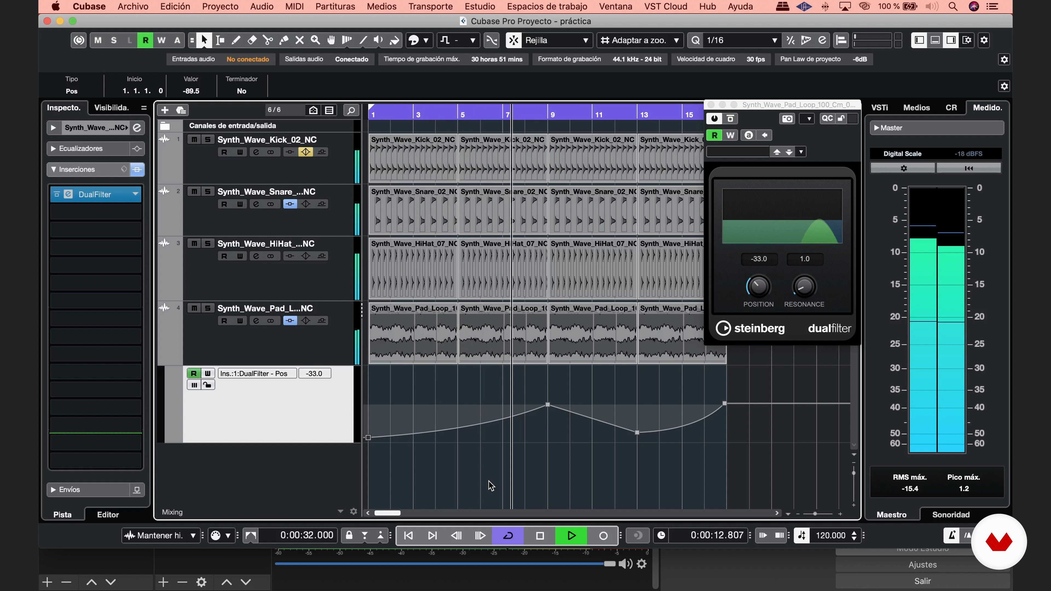Select the Play speaker tool
Image resolution: width=1051 pixels, height=591 pixels.
pyautogui.click(x=379, y=40)
